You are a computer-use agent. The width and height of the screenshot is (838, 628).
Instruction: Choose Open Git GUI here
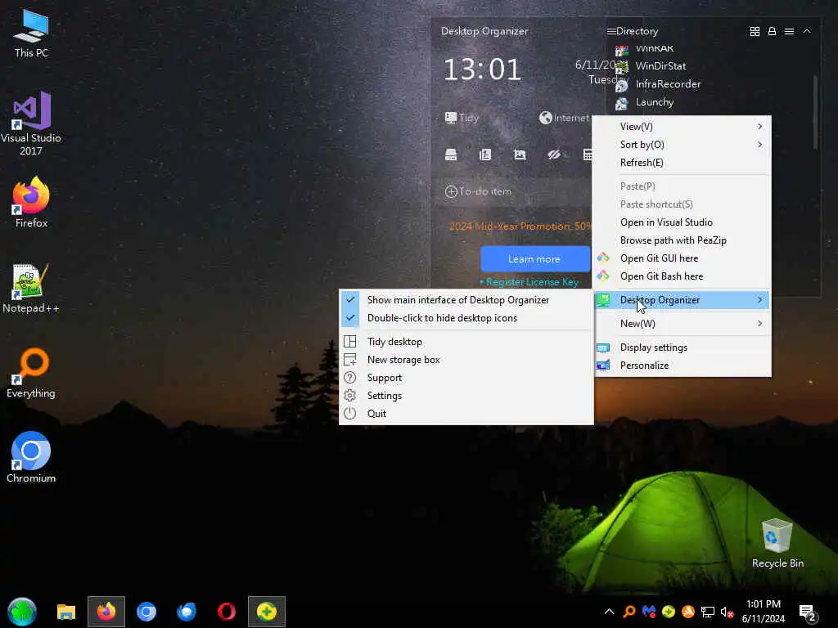click(683, 258)
